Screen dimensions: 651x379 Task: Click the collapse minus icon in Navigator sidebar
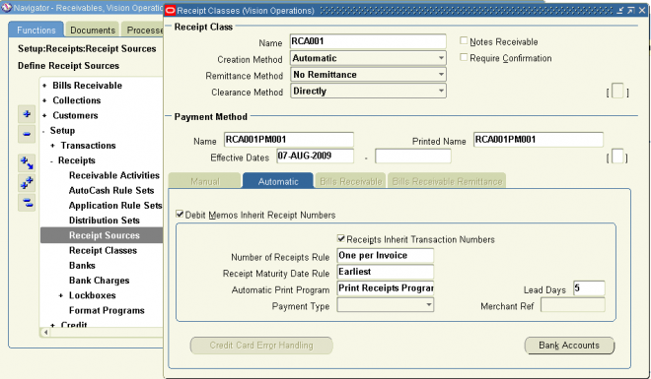27,134
